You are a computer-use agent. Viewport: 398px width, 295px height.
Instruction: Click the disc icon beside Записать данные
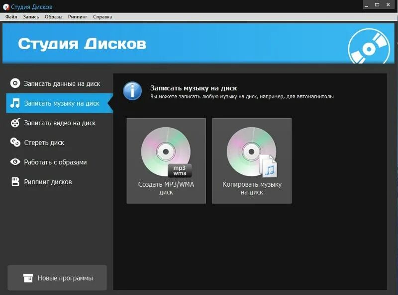tap(15, 83)
